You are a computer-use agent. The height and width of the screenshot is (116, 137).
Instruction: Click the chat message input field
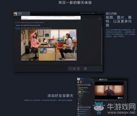click(x=41, y=68)
